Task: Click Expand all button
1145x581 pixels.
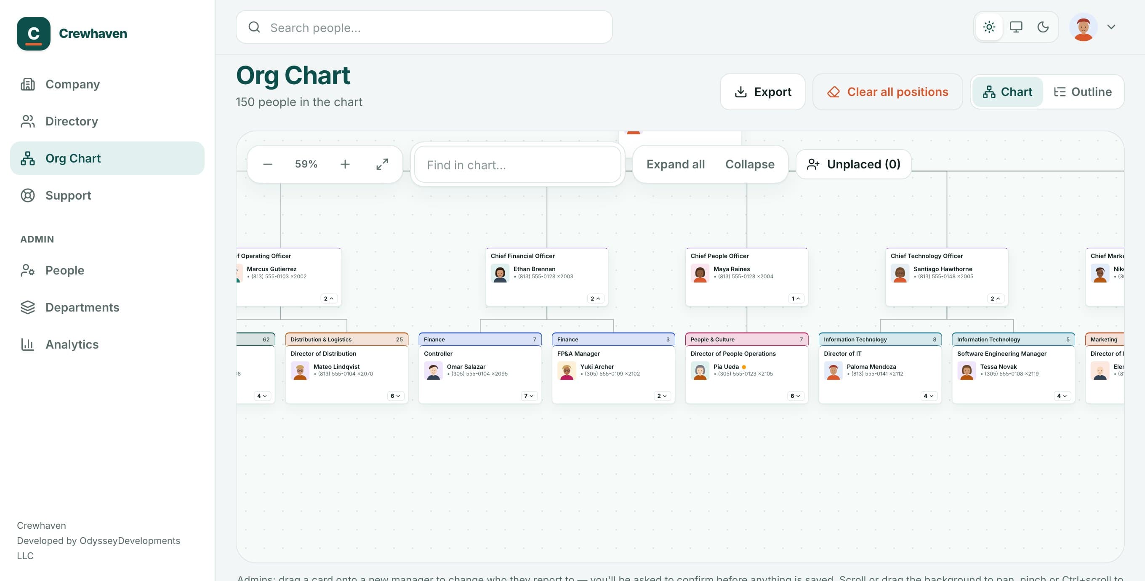Action: [675, 164]
